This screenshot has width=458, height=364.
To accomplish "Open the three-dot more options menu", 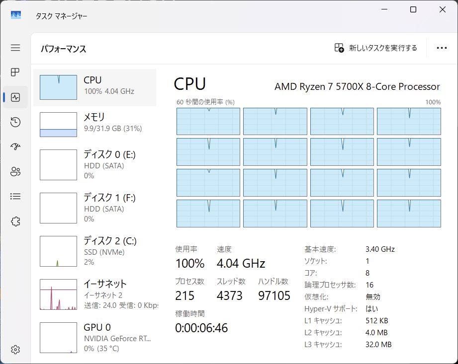I will click(x=442, y=48).
